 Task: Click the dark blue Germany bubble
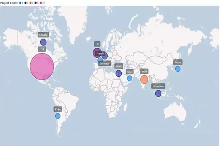pos(105,56)
